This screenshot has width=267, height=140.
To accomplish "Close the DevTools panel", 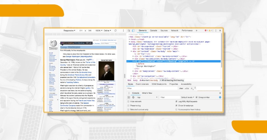I will (x=220, y=30).
